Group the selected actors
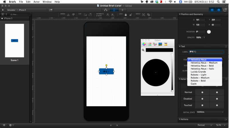 pos(144,15)
